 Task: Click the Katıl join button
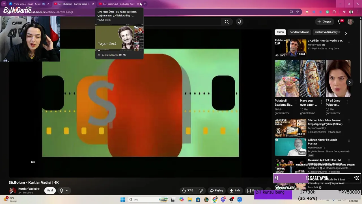tap(50, 190)
